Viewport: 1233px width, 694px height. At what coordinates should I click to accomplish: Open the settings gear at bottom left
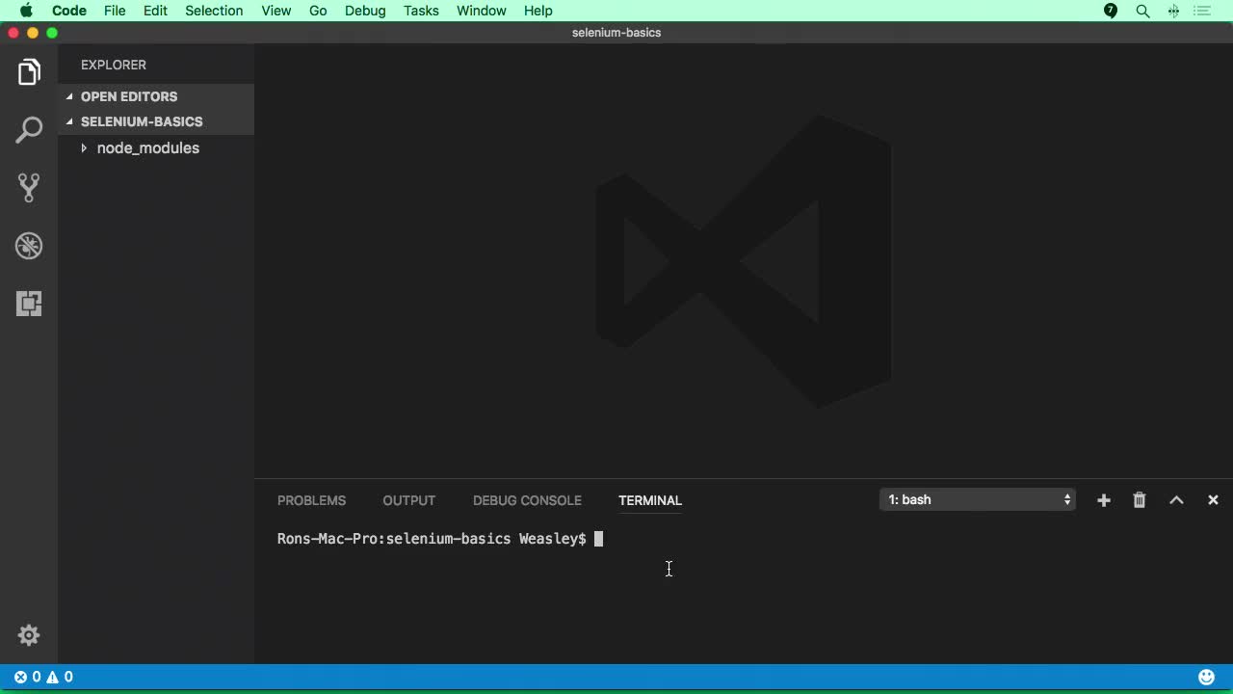coord(28,635)
